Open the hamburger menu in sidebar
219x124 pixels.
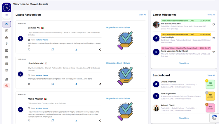[x=6, y=15]
